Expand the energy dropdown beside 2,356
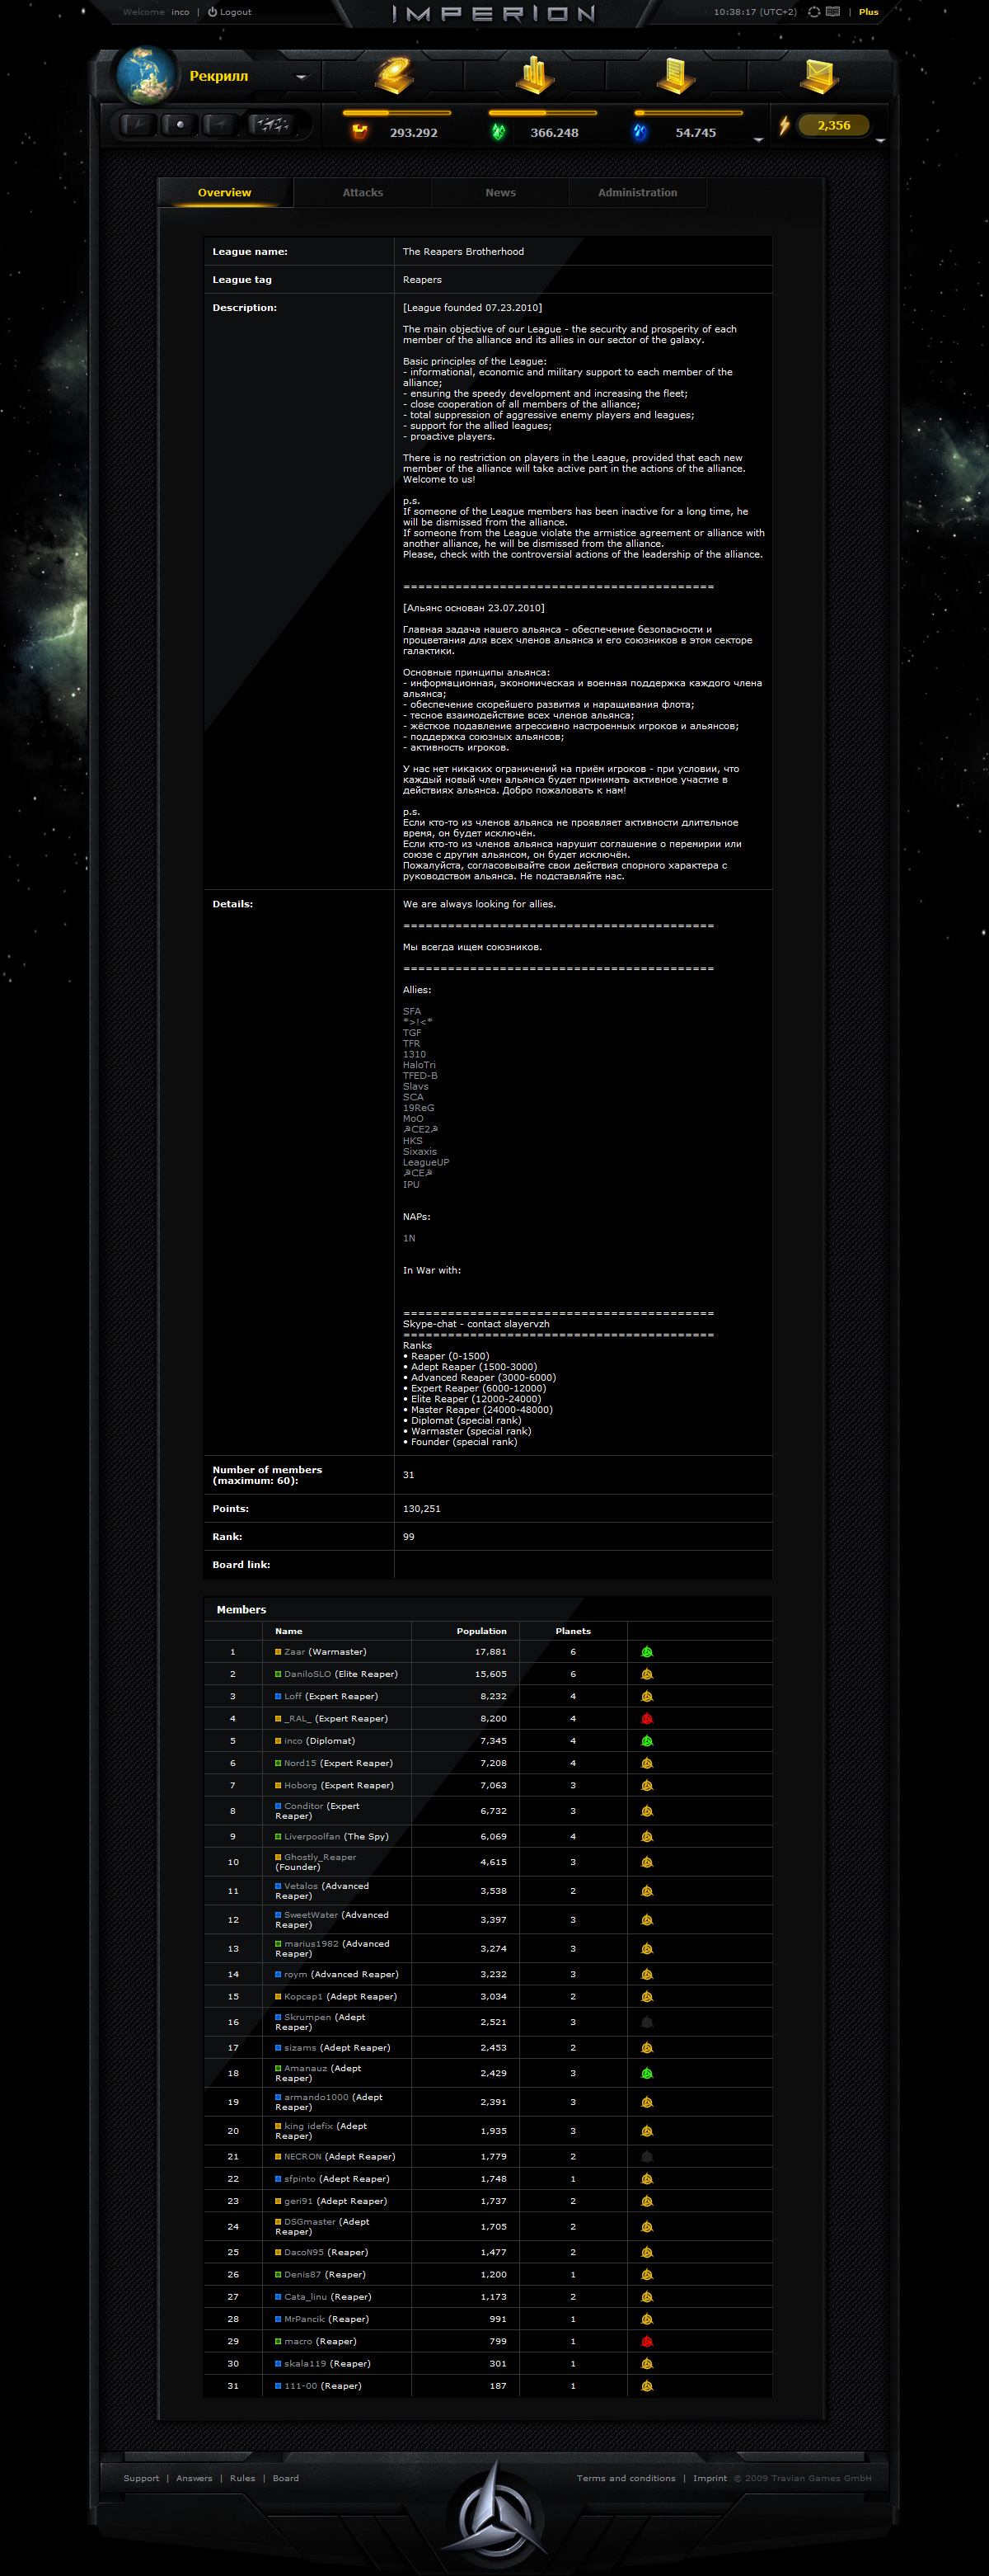This screenshot has width=989, height=2576. [880, 141]
